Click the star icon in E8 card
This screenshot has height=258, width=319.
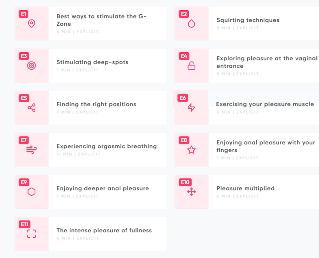pyautogui.click(x=191, y=150)
